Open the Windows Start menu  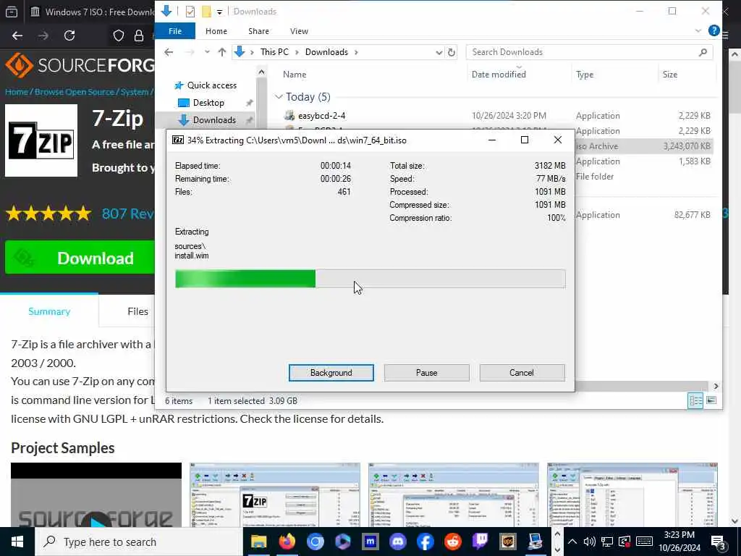(17, 542)
